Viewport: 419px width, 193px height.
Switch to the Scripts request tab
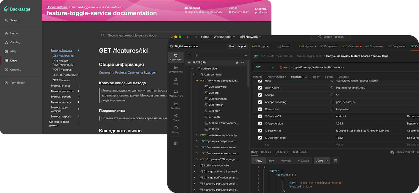[329, 77]
